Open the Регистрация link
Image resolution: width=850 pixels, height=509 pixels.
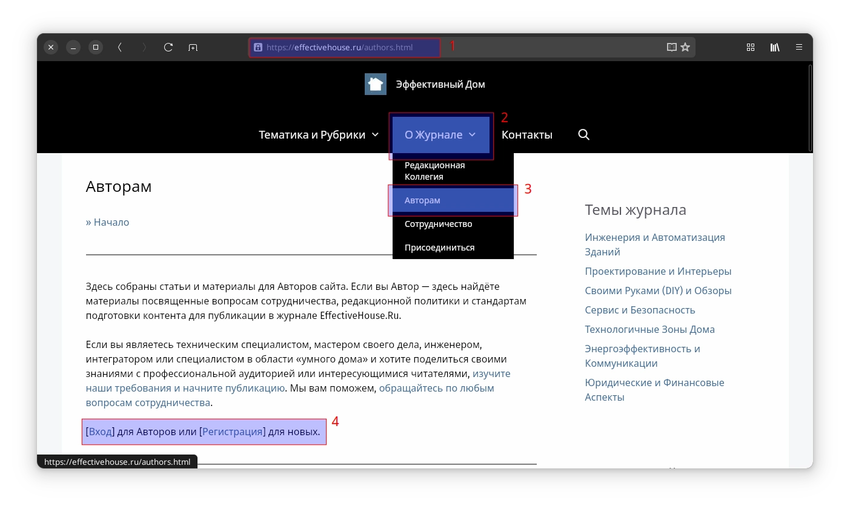(232, 432)
